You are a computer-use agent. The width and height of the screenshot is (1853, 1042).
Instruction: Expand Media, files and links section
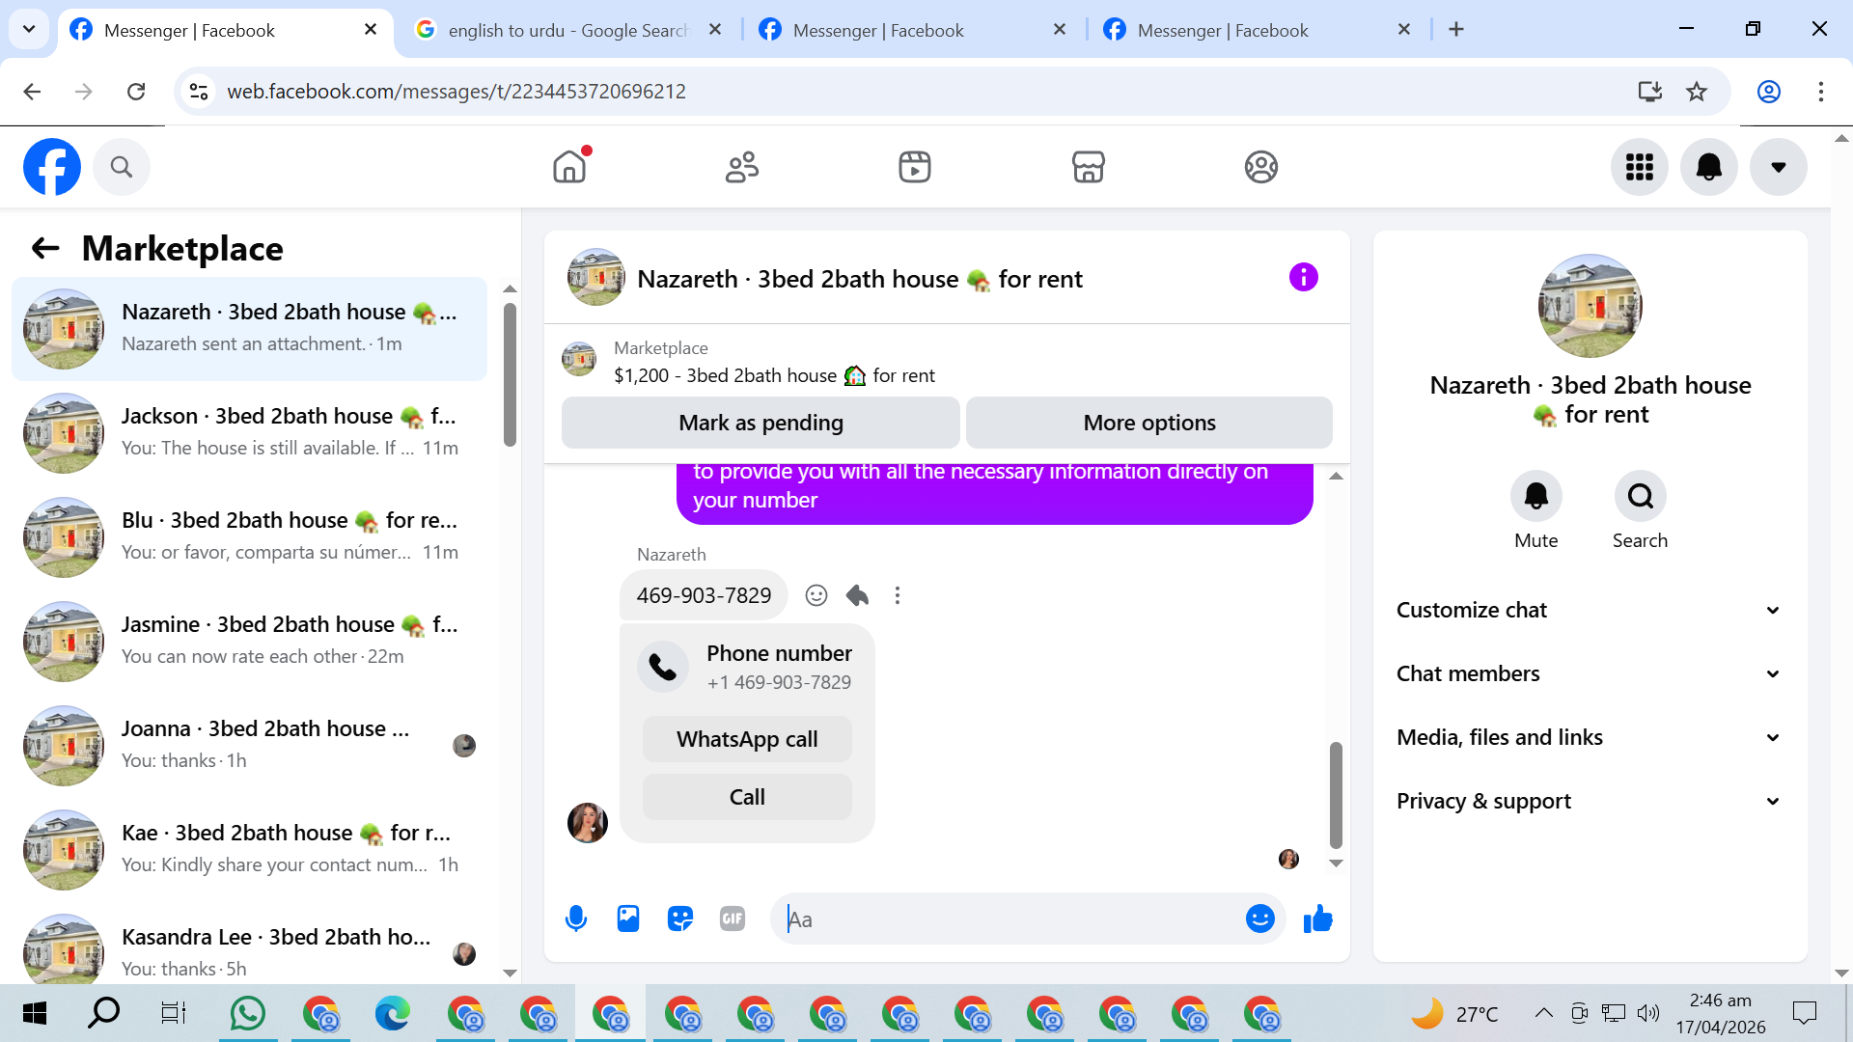pos(1589,737)
